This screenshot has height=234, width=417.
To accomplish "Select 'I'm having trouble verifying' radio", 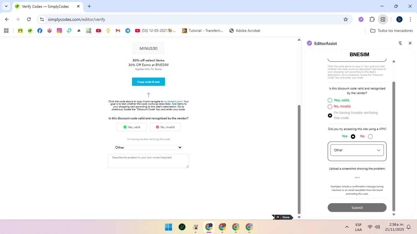I will pyautogui.click(x=330, y=115).
